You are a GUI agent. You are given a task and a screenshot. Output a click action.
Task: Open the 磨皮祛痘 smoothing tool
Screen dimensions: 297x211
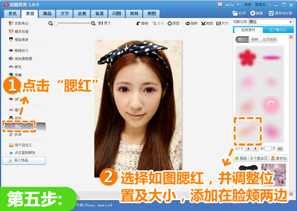tap(19, 32)
